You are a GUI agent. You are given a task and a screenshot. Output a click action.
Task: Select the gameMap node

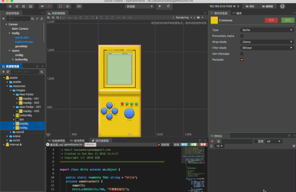[21, 46]
